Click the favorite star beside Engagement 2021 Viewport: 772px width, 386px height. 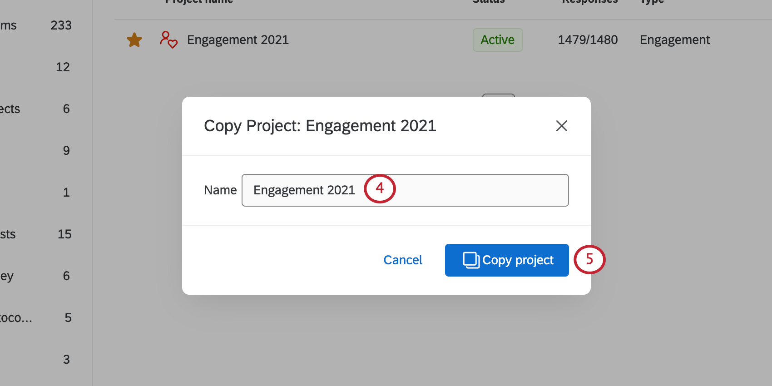(134, 40)
